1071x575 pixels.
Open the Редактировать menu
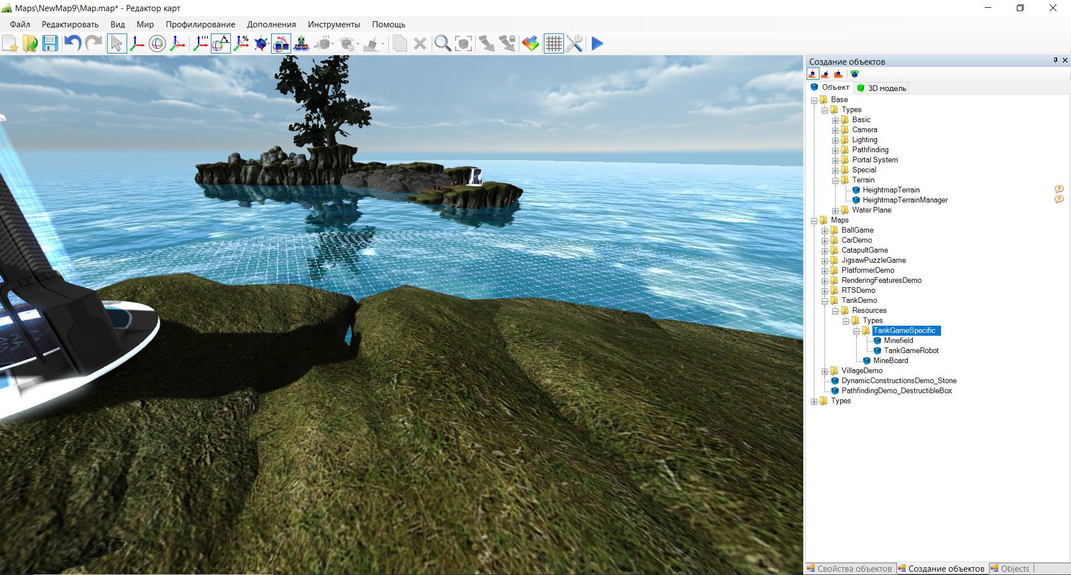click(70, 25)
